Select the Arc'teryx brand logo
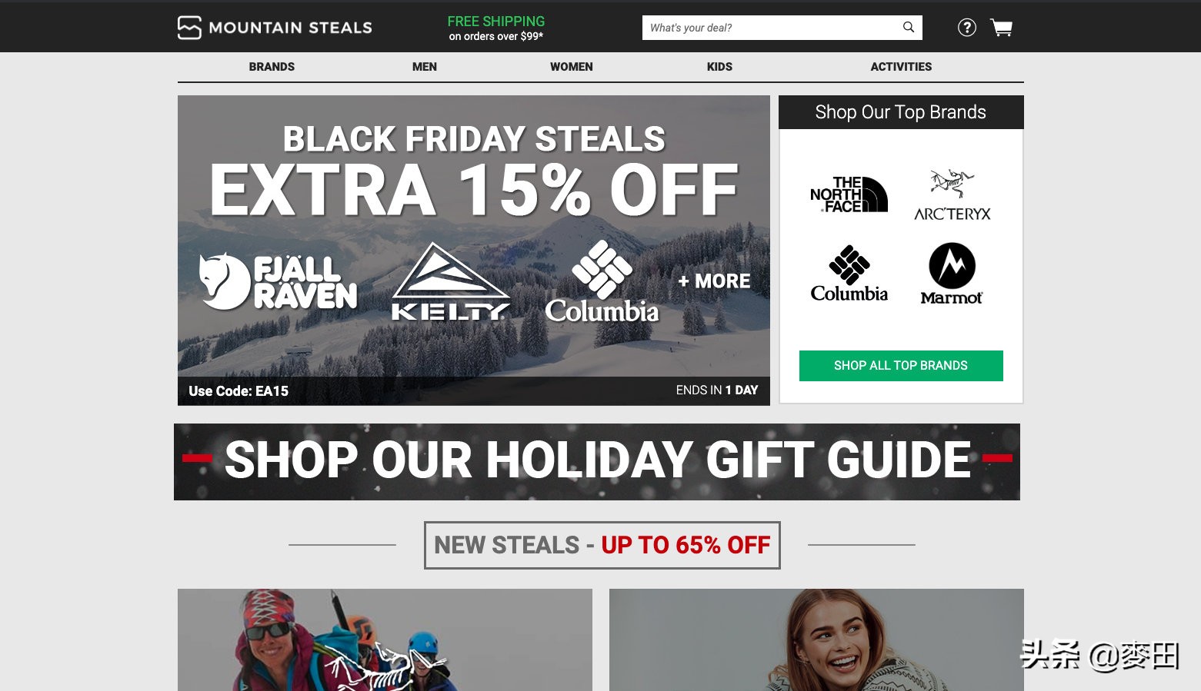 (952, 195)
